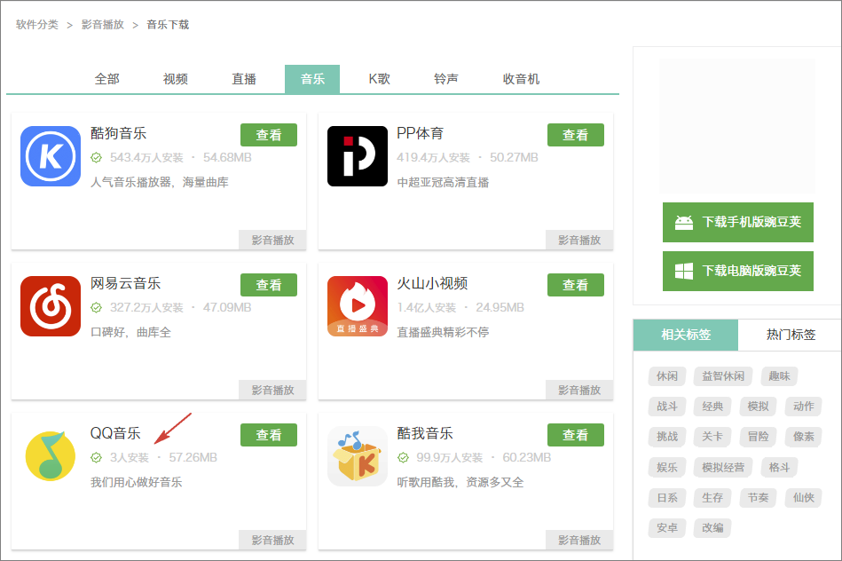Select the 冒险 tag

(x=758, y=437)
